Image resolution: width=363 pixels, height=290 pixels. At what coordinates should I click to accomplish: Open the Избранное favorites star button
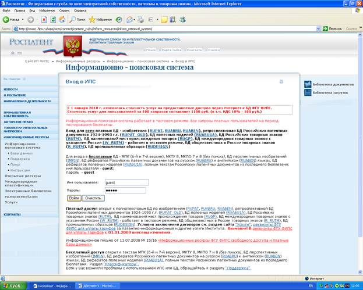pos(100,20)
